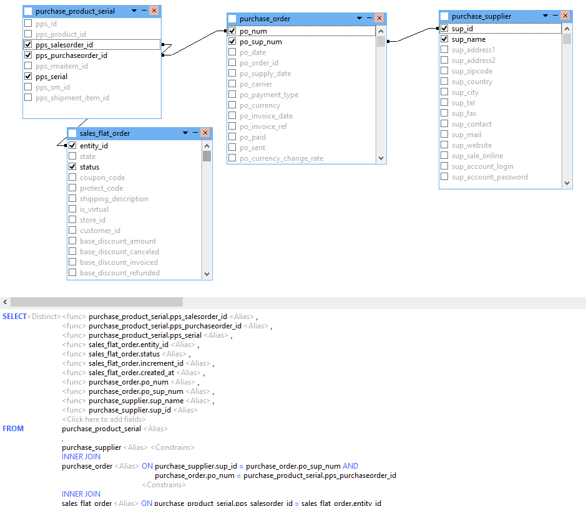Uncheck the sup_id field
This screenshot has height=506, width=586.
pos(444,28)
